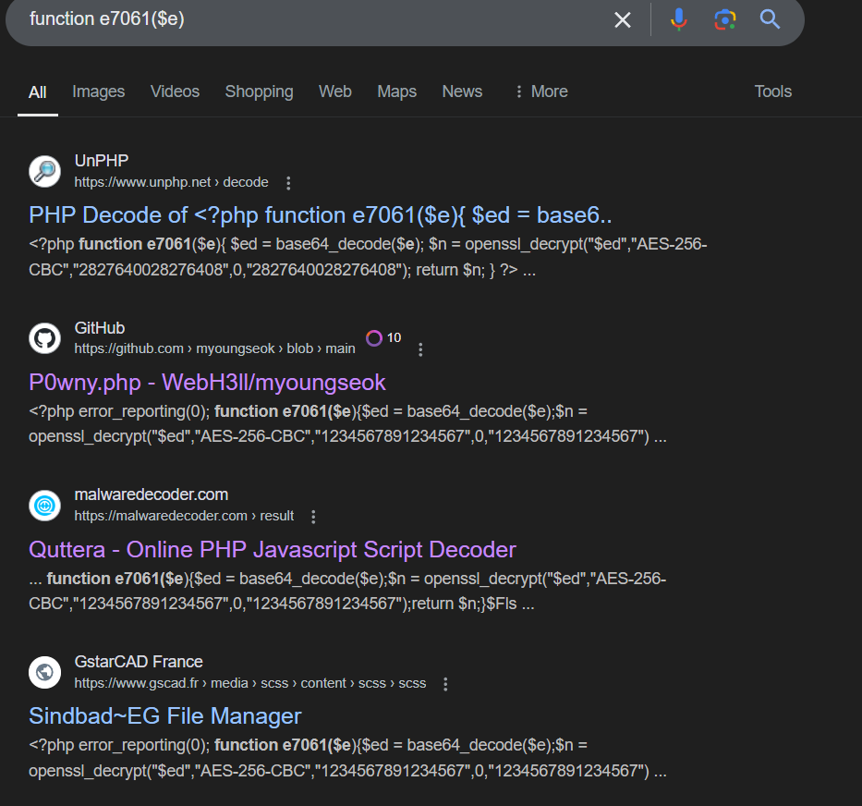Viewport: 862px width, 806px height.
Task: Click the UnPHP site favicon
Action: click(x=44, y=171)
